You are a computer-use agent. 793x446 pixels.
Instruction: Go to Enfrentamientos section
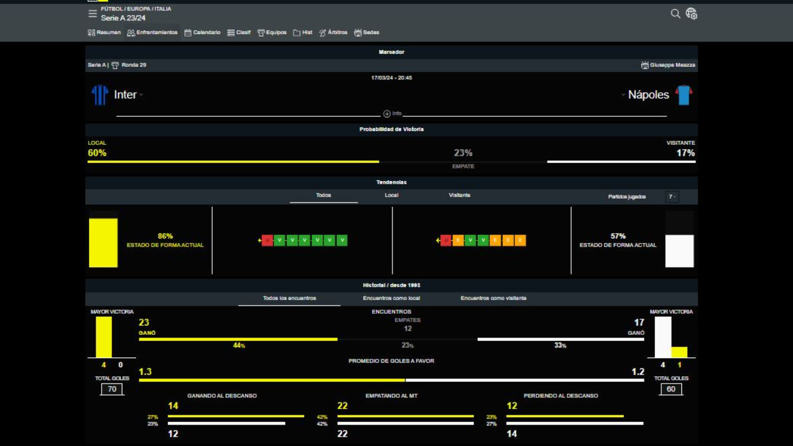pyautogui.click(x=152, y=33)
